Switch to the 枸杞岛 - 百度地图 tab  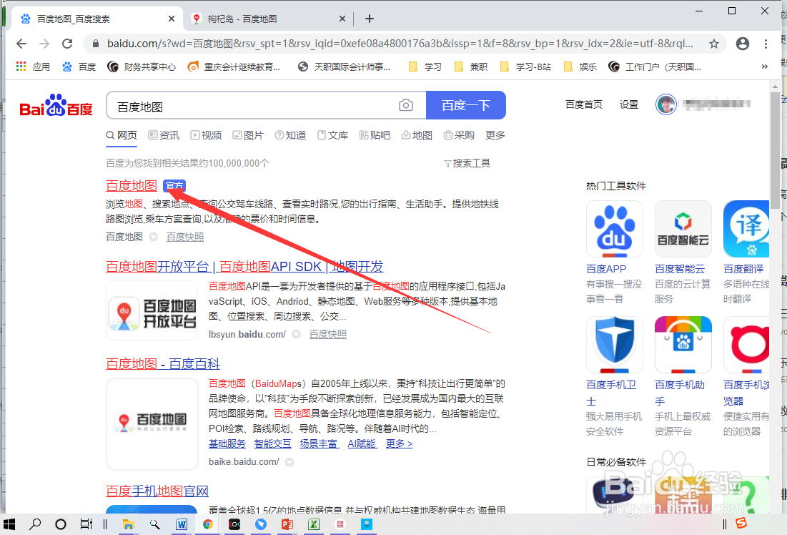pos(267,19)
